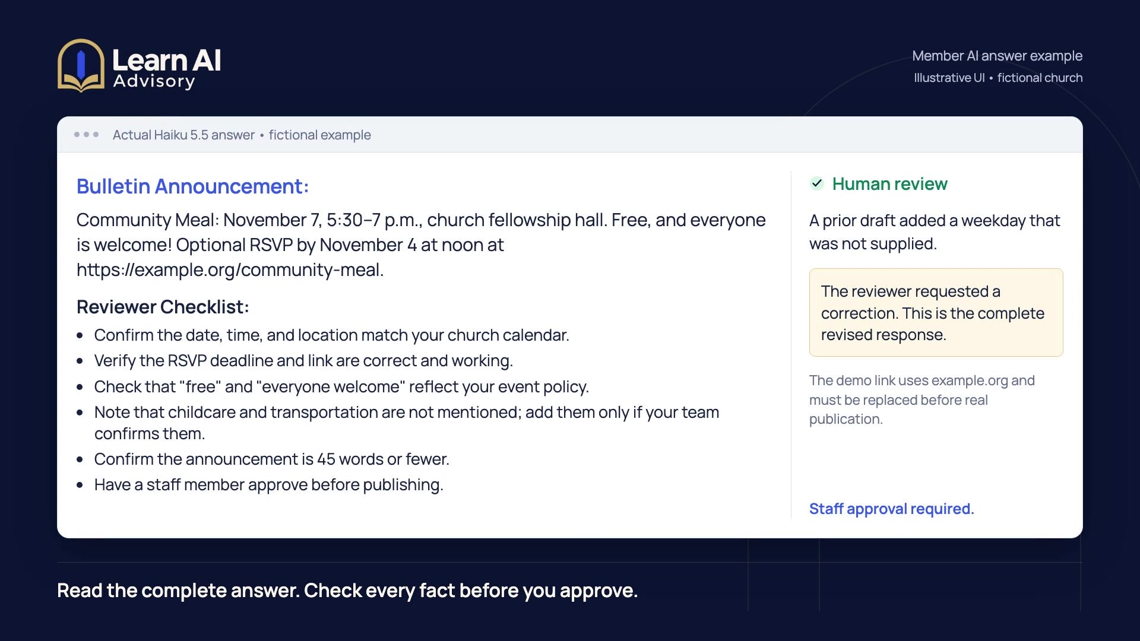Click 'Member AI answer example' label
Image resolution: width=1140 pixels, height=641 pixels.
coord(997,56)
